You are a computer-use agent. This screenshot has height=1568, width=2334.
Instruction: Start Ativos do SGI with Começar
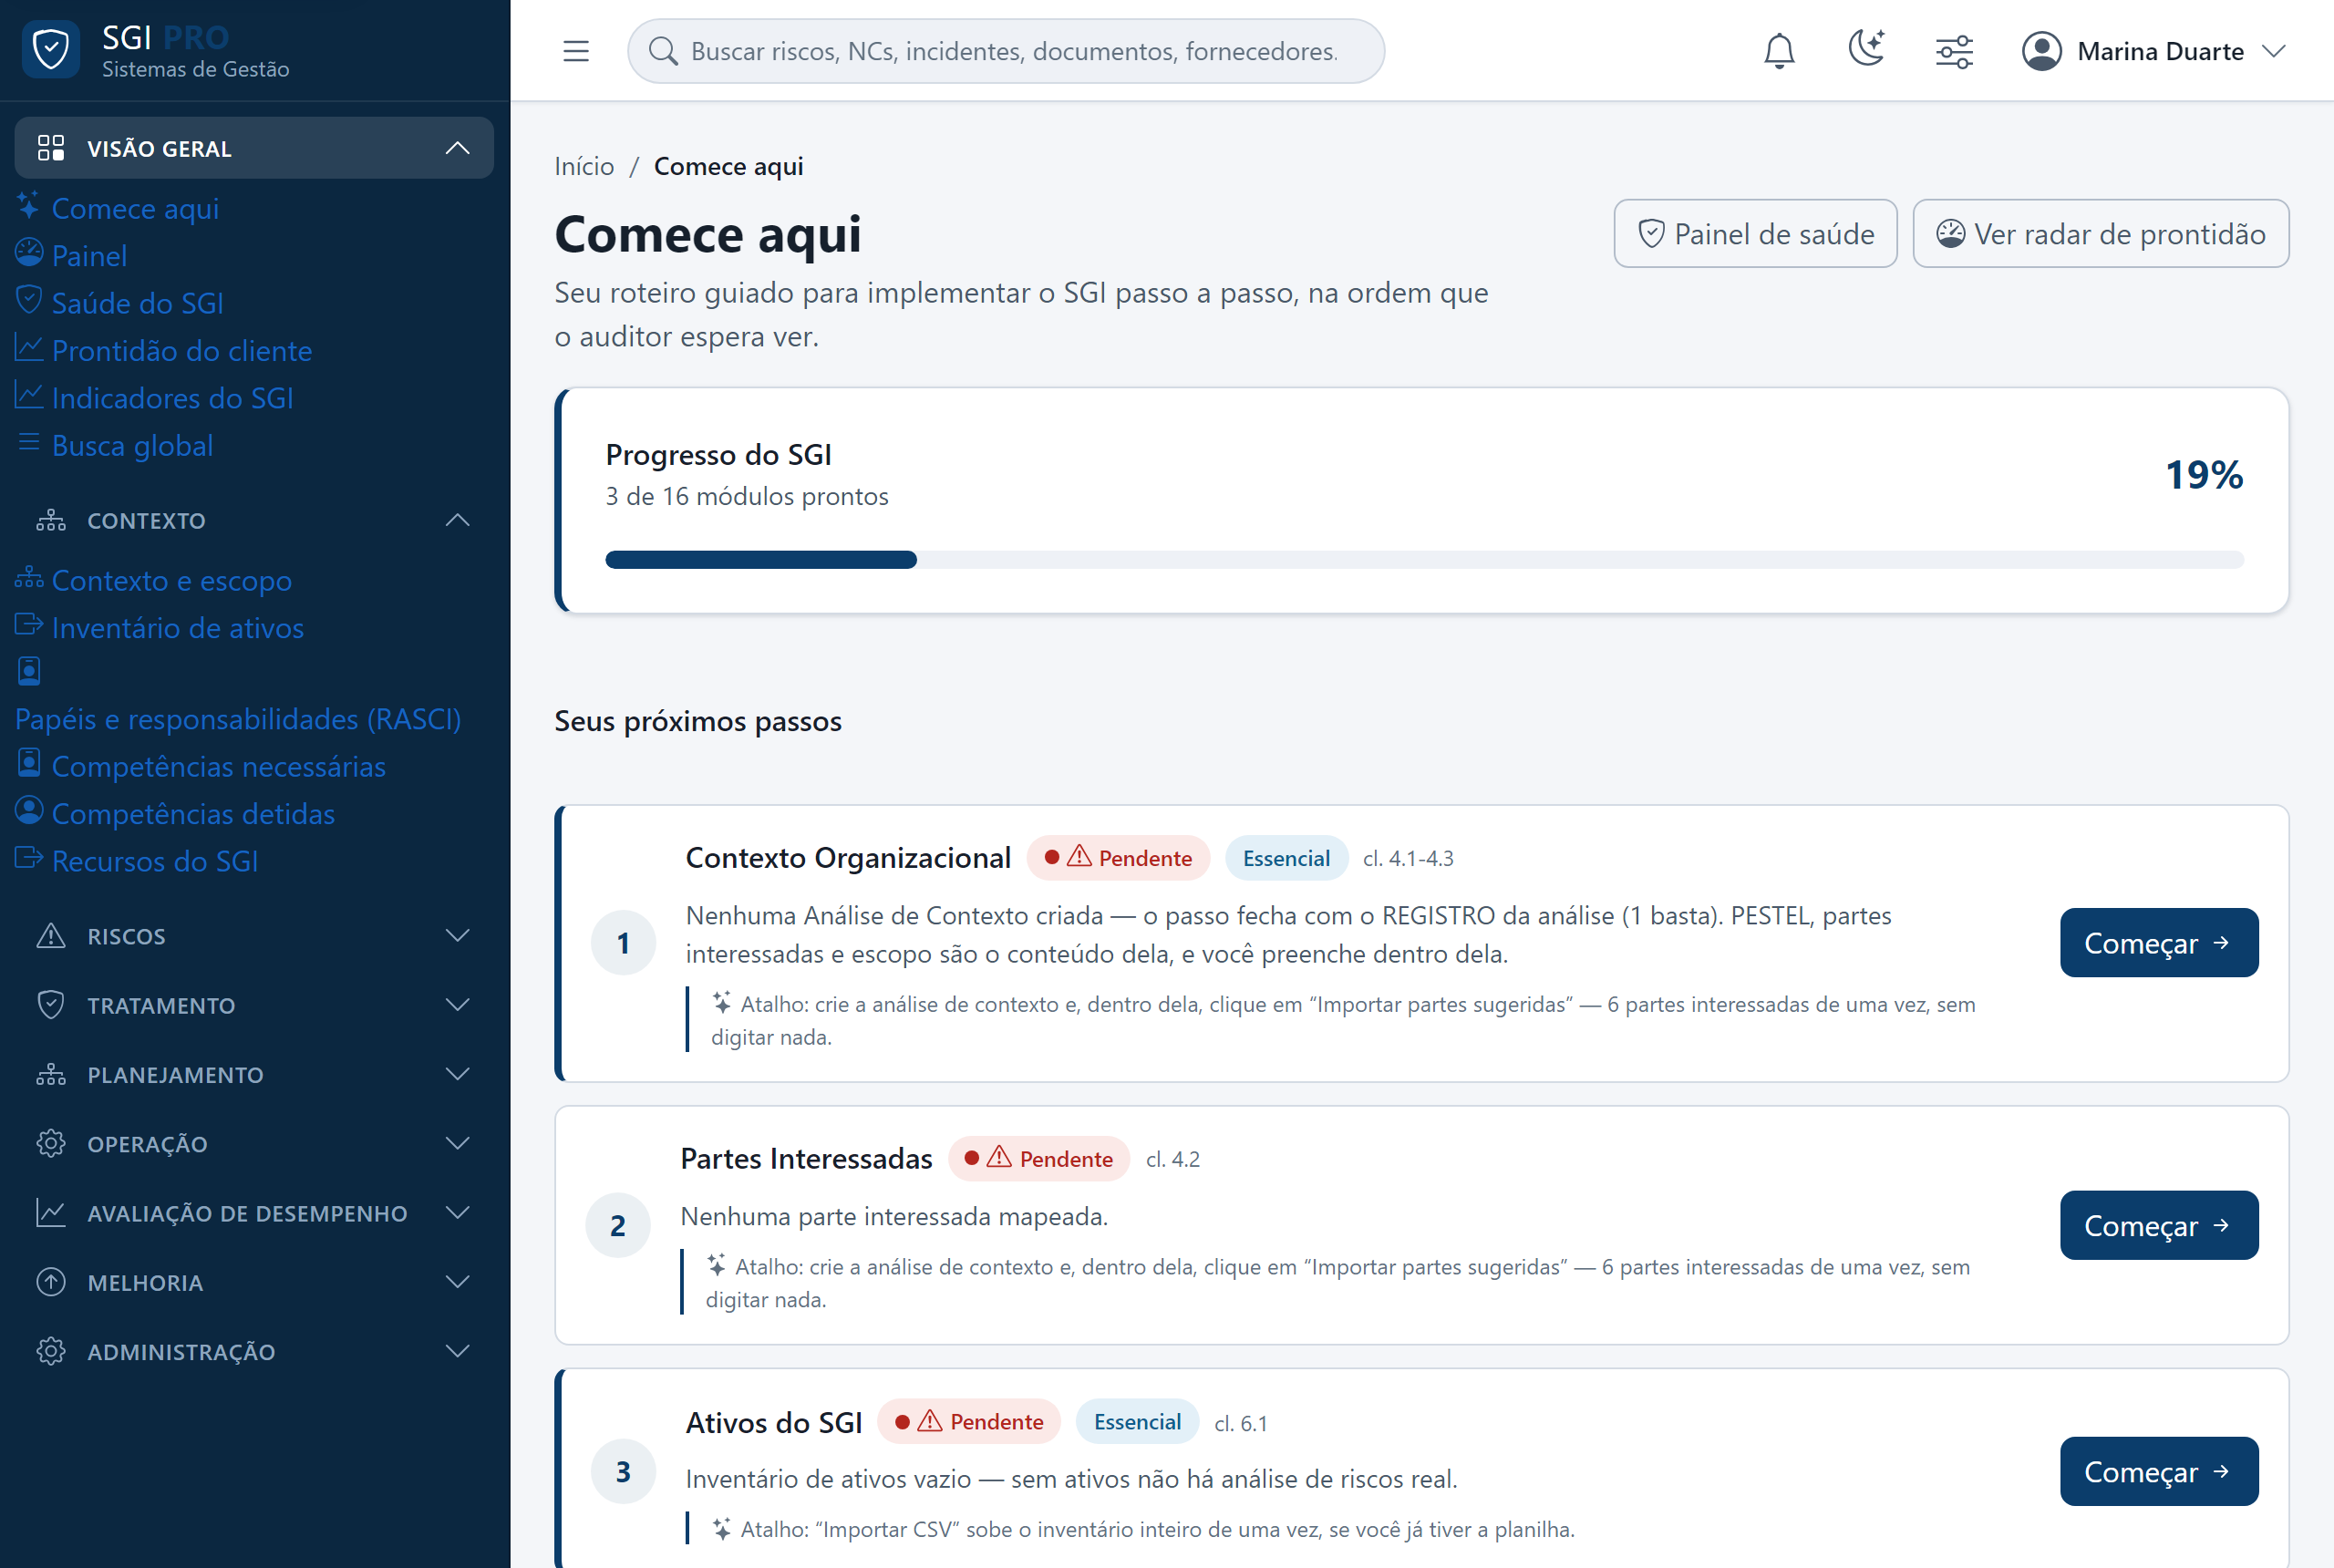pyautogui.click(x=2158, y=1471)
